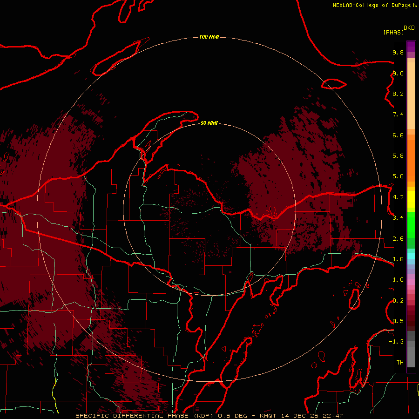Image resolution: width=419 pixels, height=419 pixels.
Task: Click the bright green band of color bar
Action: (x=411, y=224)
